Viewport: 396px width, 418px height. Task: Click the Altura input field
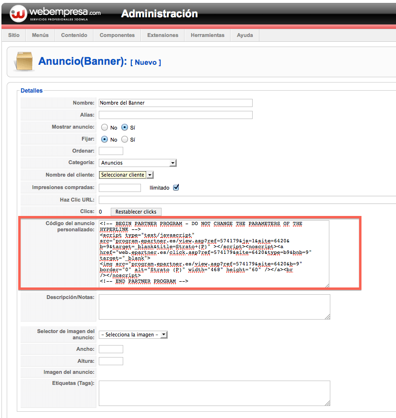tap(111, 361)
